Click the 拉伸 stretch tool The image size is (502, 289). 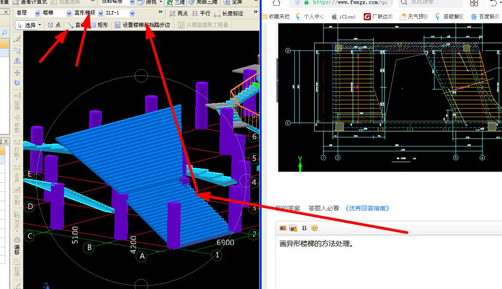coord(17,268)
